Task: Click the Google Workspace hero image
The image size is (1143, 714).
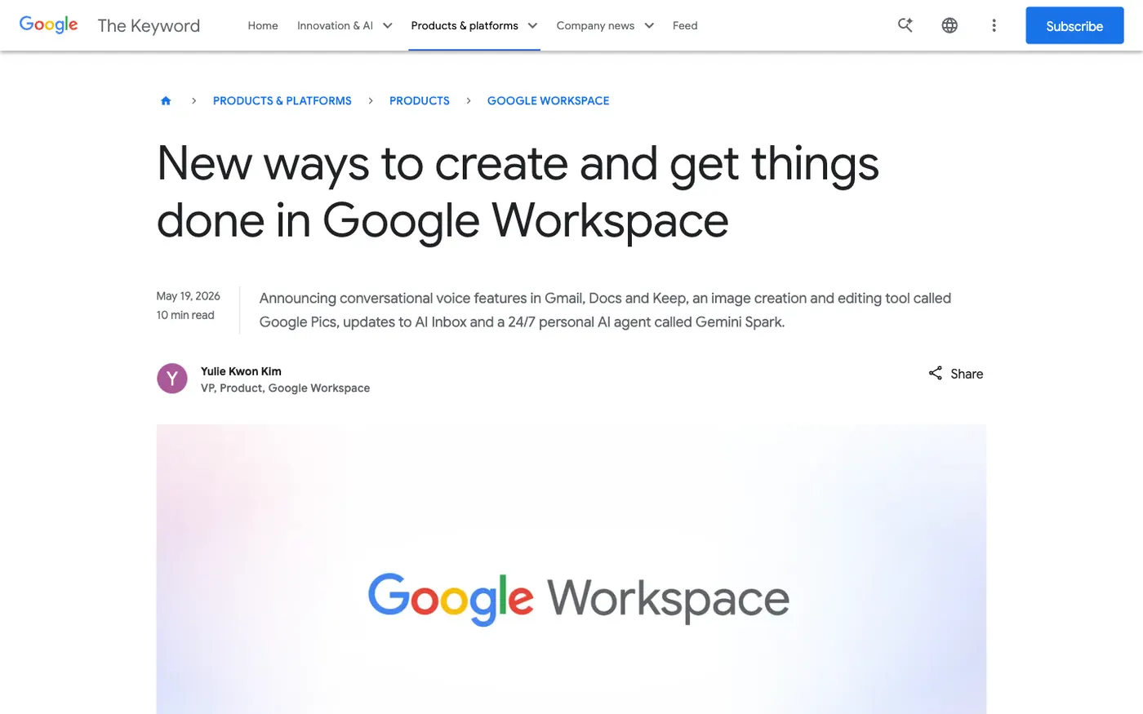Action: tap(571, 569)
